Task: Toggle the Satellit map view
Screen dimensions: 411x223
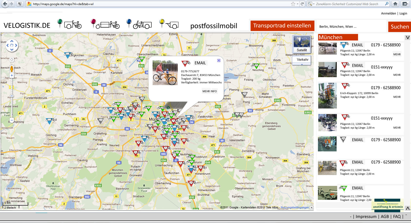Action: pyautogui.click(x=302, y=44)
